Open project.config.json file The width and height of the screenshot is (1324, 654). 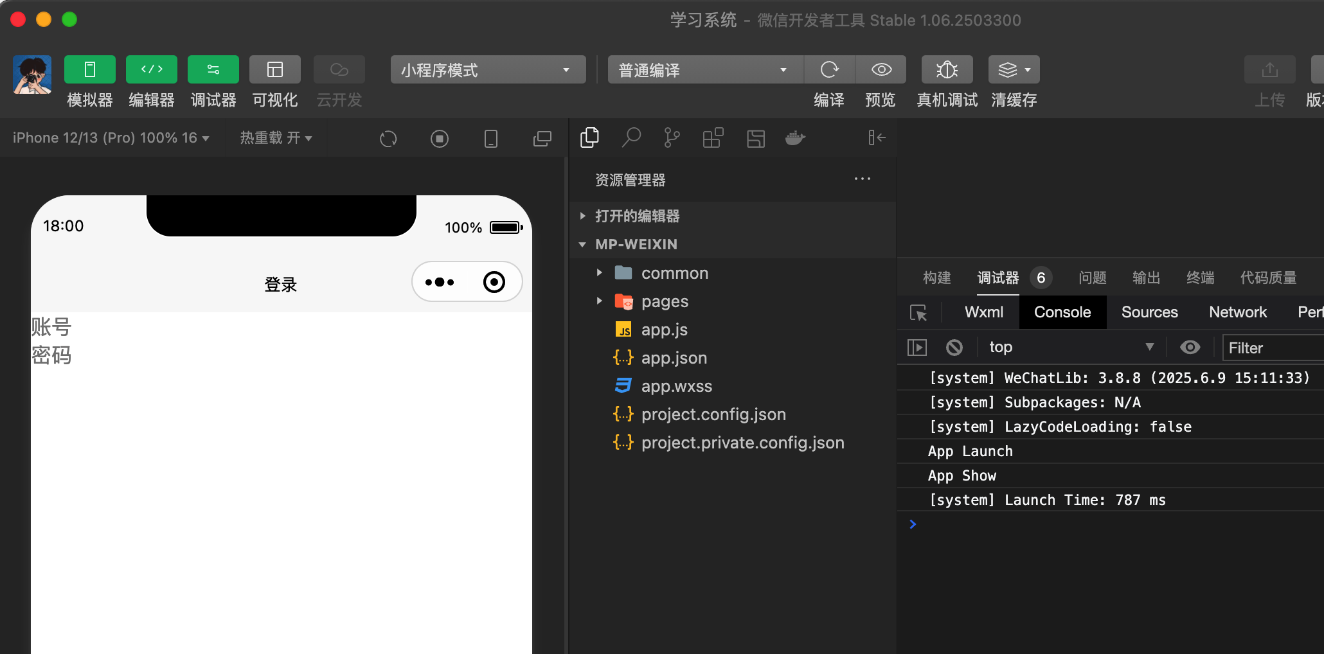point(733,414)
